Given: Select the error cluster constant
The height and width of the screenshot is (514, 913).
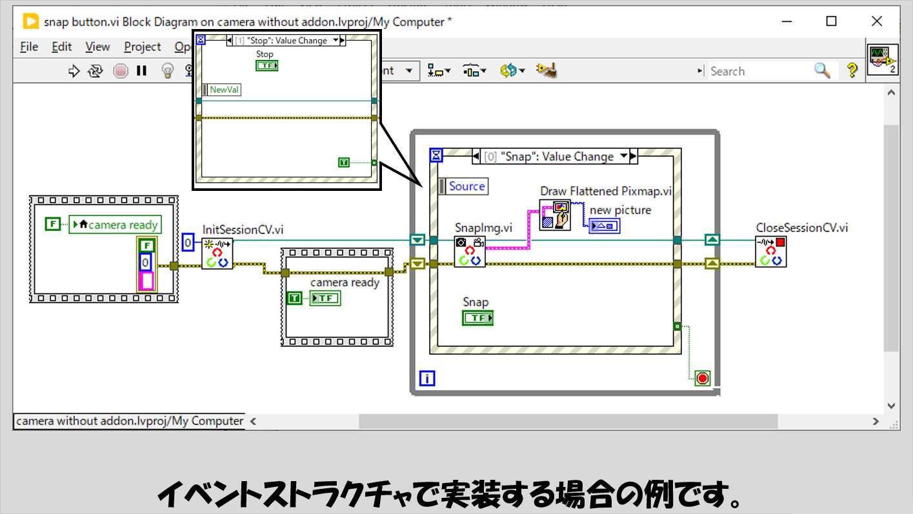Looking at the screenshot, I should tap(146, 264).
